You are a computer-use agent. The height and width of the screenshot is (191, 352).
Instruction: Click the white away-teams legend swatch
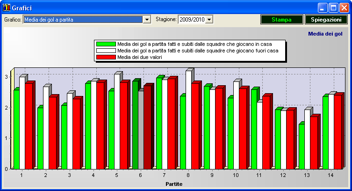coord(106,51)
